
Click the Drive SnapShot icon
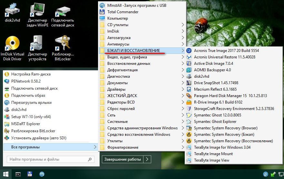click(189, 83)
